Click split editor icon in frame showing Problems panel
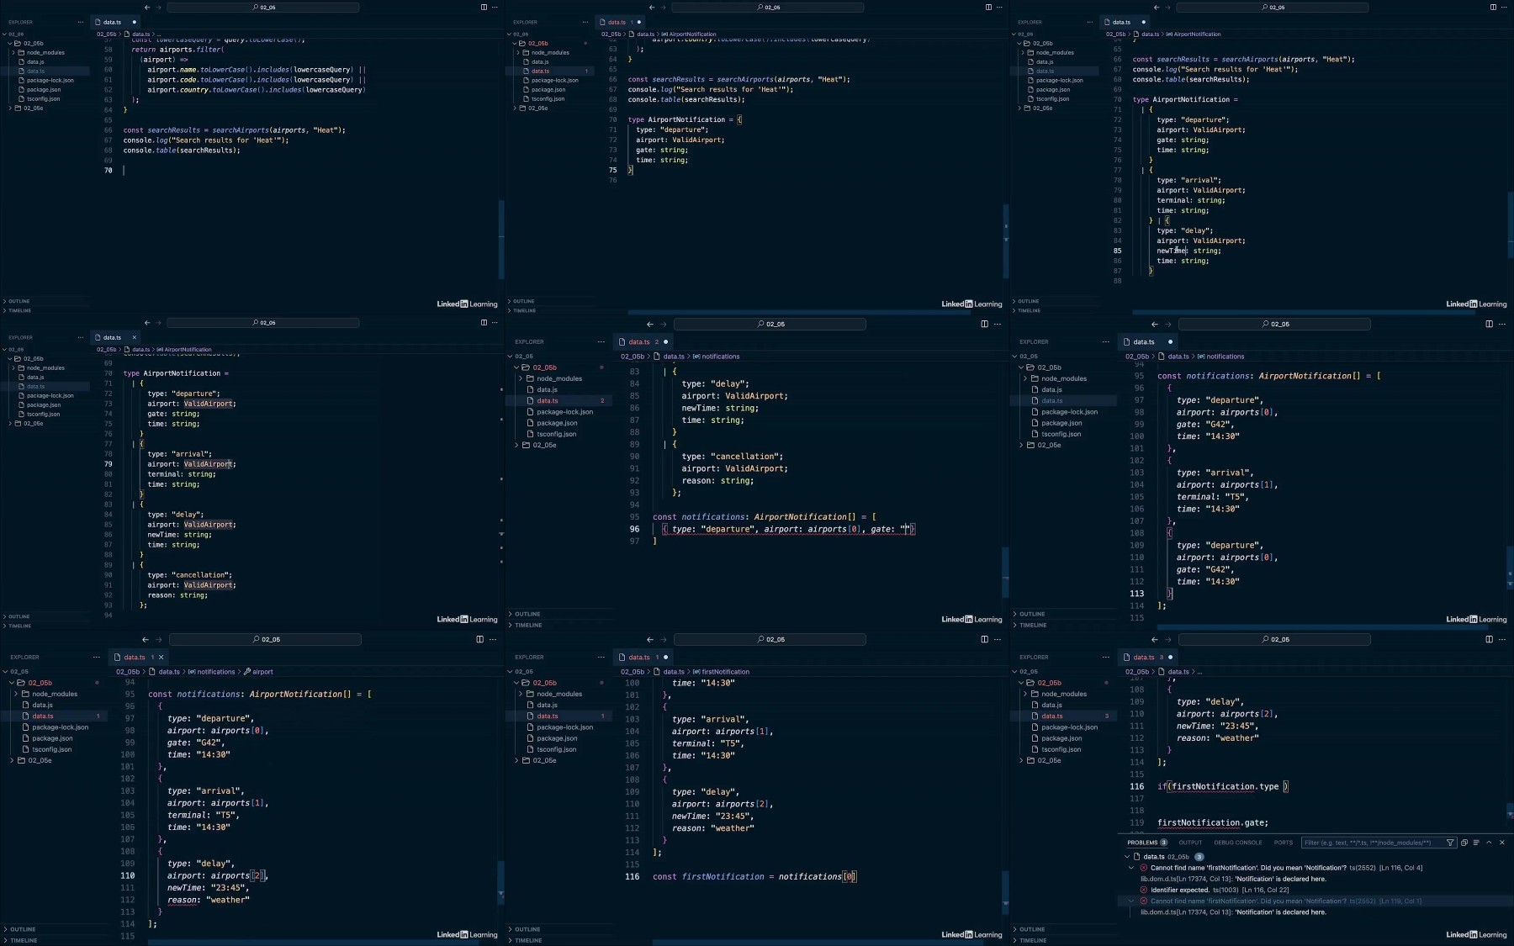 tap(1489, 639)
